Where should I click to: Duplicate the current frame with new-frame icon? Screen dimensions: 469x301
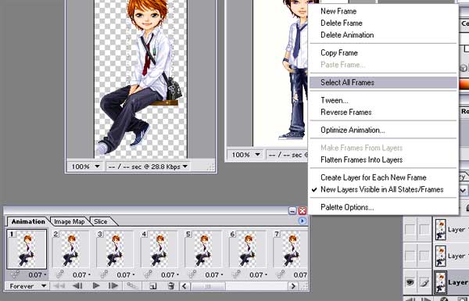(153, 286)
